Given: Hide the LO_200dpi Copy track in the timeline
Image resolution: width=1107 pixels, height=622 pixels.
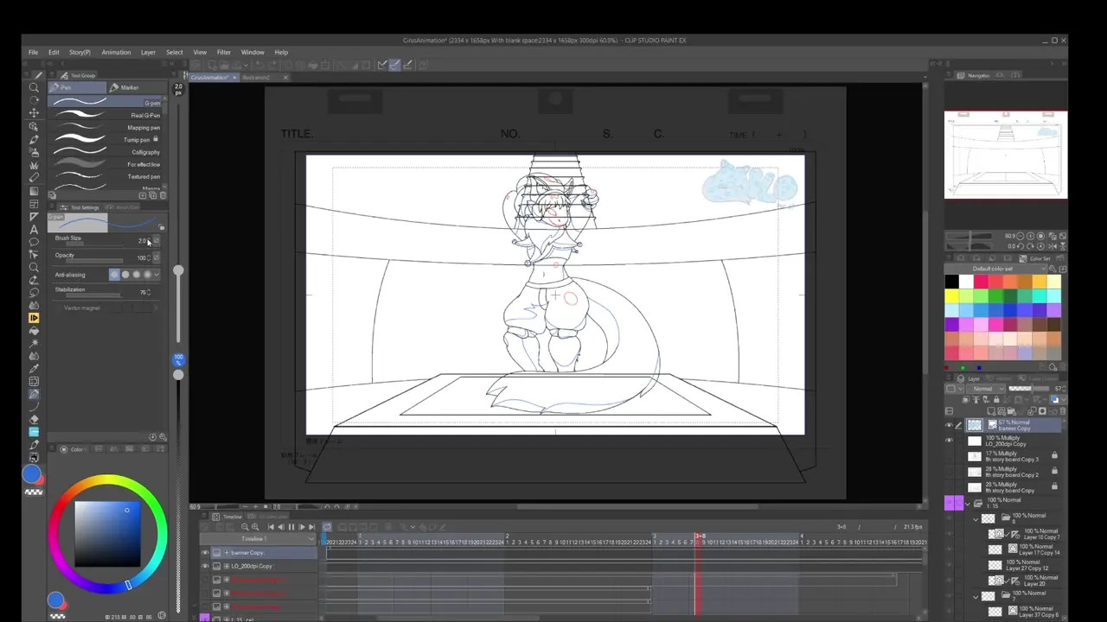Looking at the screenshot, I should point(205,566).
